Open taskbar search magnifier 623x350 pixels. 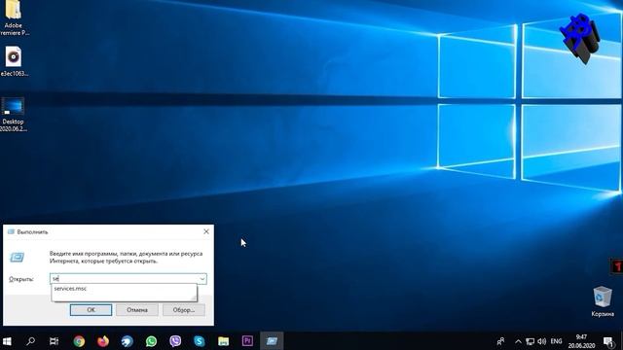point(30,341)
